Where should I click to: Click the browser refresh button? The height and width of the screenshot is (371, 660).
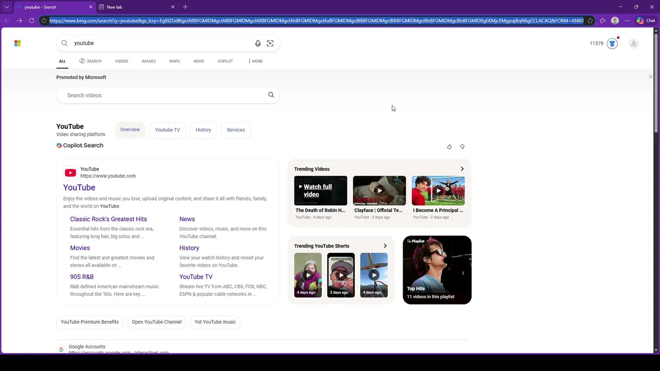coord(31,21)
